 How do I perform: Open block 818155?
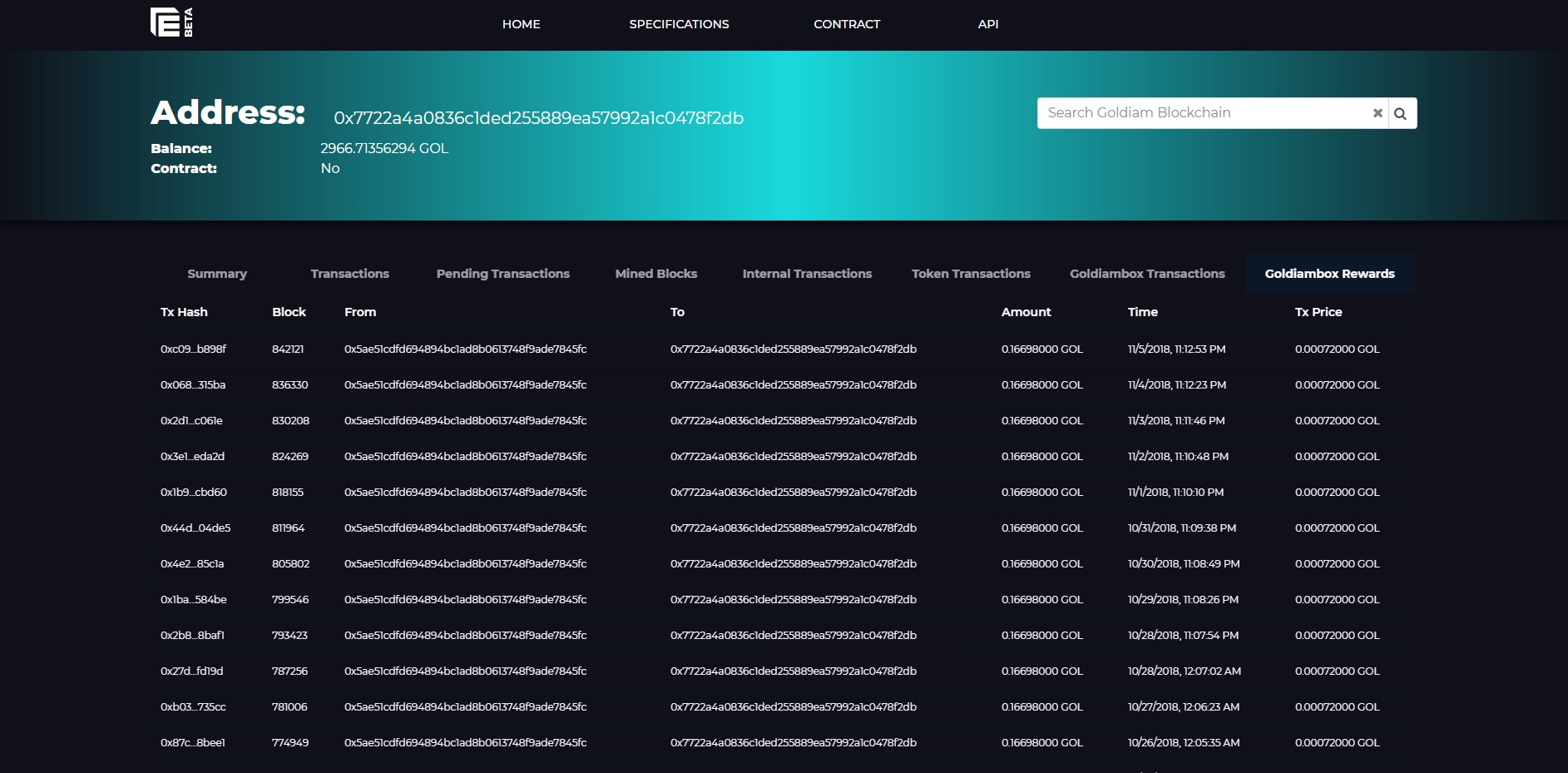(288, 493)
